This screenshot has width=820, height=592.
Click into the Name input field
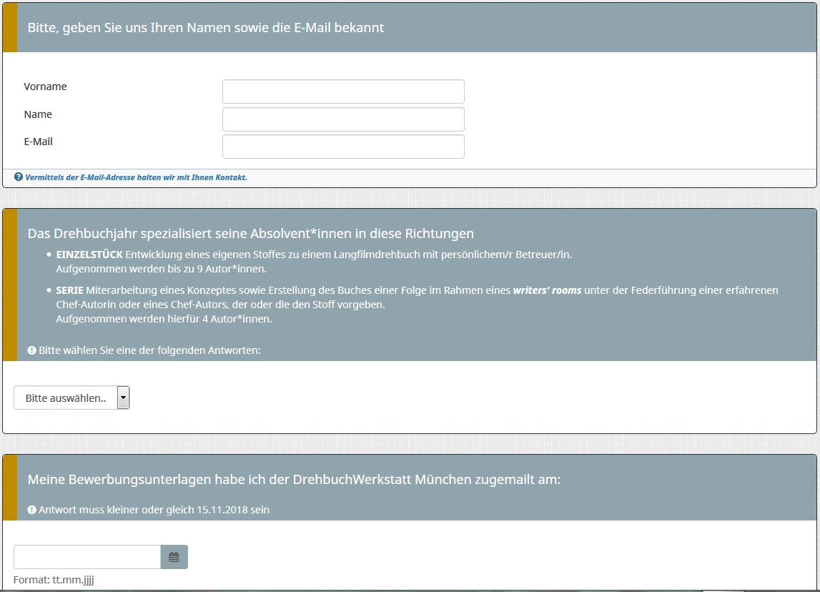click(343, 119)
